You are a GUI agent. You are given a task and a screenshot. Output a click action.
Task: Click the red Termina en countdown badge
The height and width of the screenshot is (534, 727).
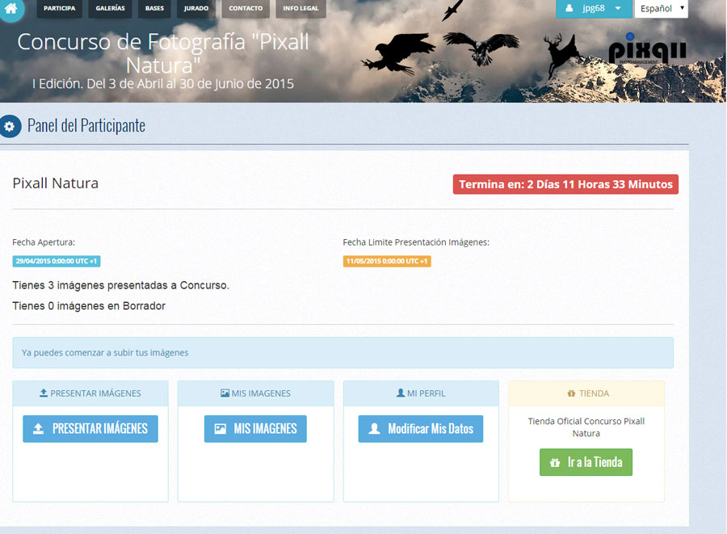(x=565, y=184)
